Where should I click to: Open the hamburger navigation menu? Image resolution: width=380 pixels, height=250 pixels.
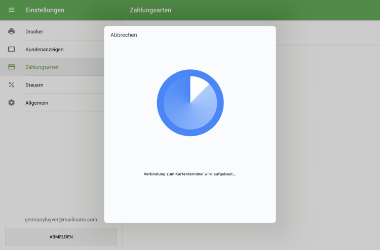coord(12,10)
